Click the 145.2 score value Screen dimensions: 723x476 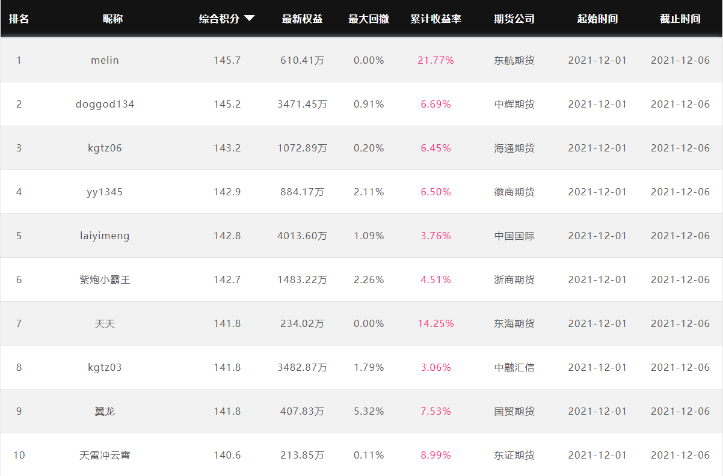pos(227,104)
